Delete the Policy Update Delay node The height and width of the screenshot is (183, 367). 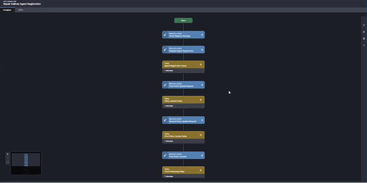[x=201, y=100]
